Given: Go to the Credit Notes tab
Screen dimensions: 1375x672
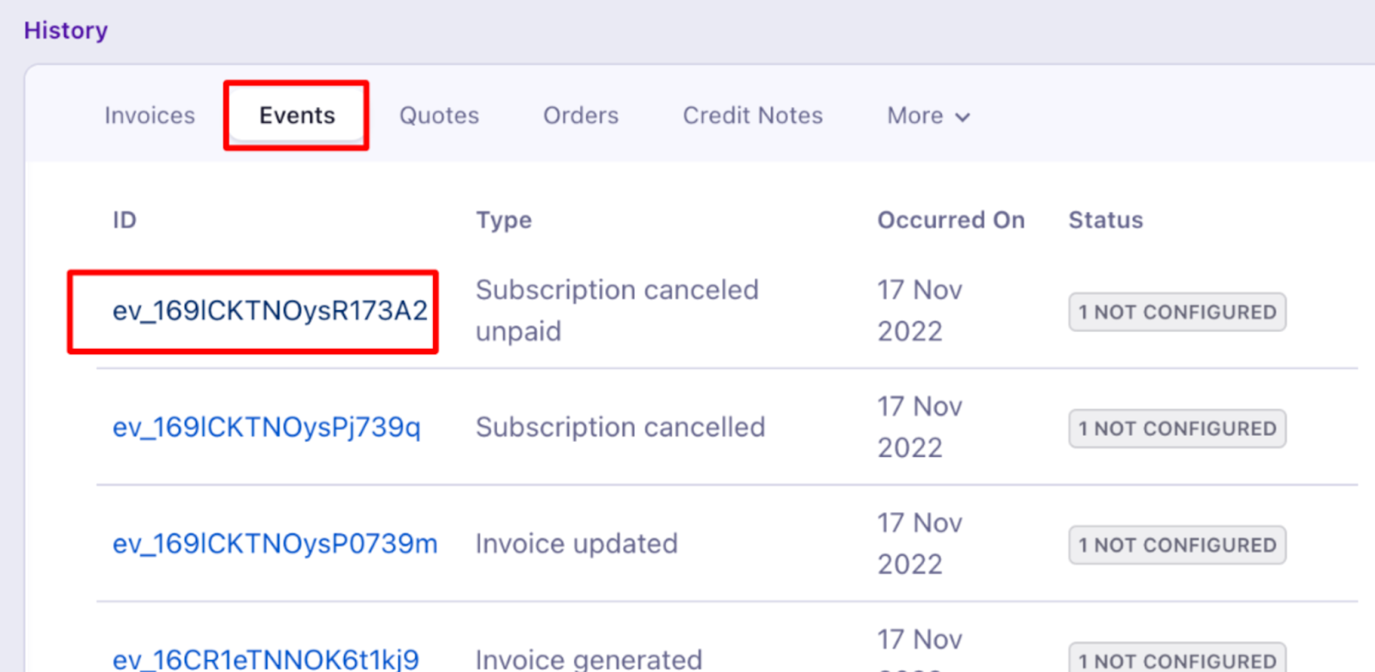Looking at the screenshot, I should pos(753,115).
